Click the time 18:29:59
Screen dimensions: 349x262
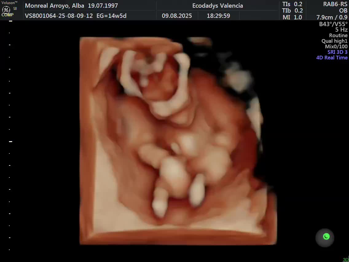tap(218, 16)
